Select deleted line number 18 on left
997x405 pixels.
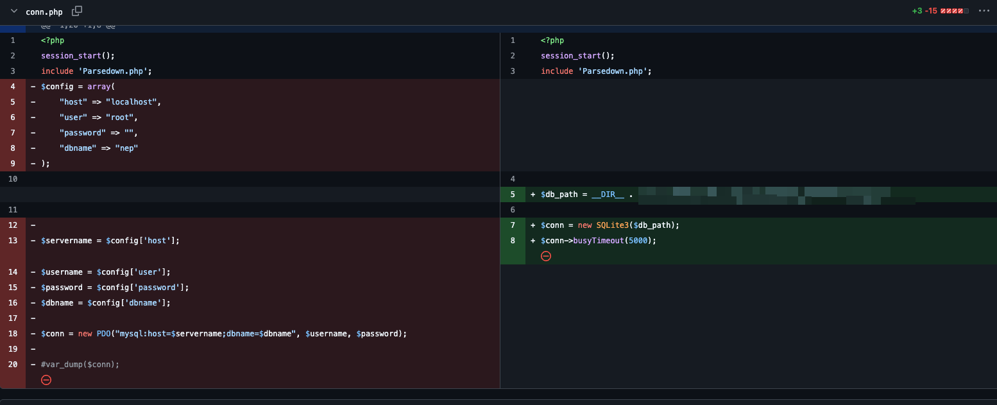[13, 334]
